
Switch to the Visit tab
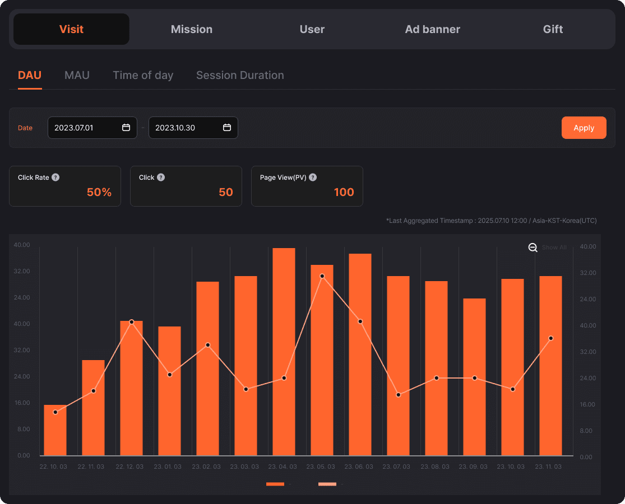pyautogui.click(x=71, y=29)
